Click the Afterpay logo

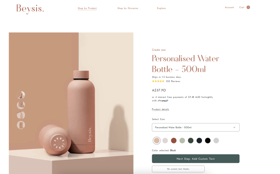(x=163, y=101)
